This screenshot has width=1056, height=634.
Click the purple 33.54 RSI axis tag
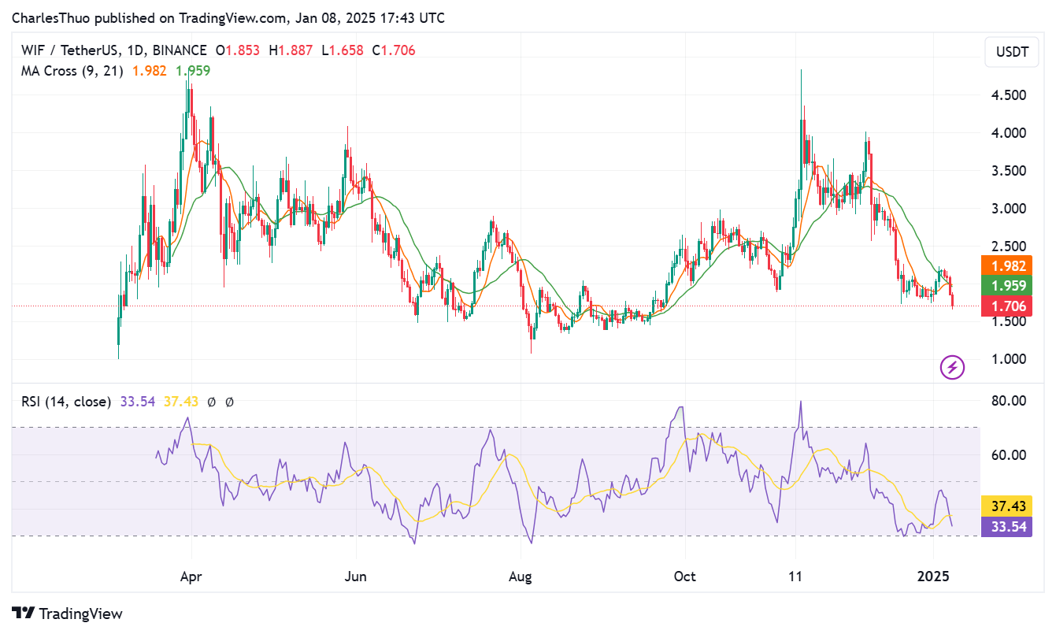tap(1006, 527)
